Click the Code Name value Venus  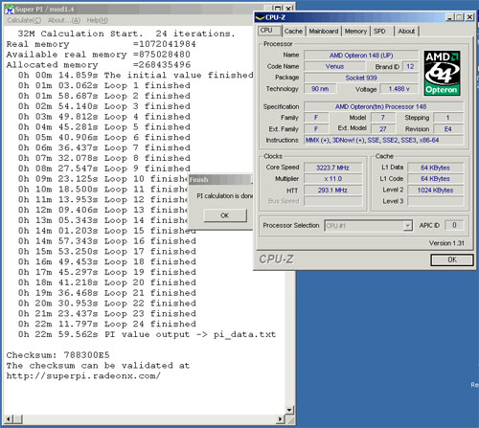click(x=334, y=66)
